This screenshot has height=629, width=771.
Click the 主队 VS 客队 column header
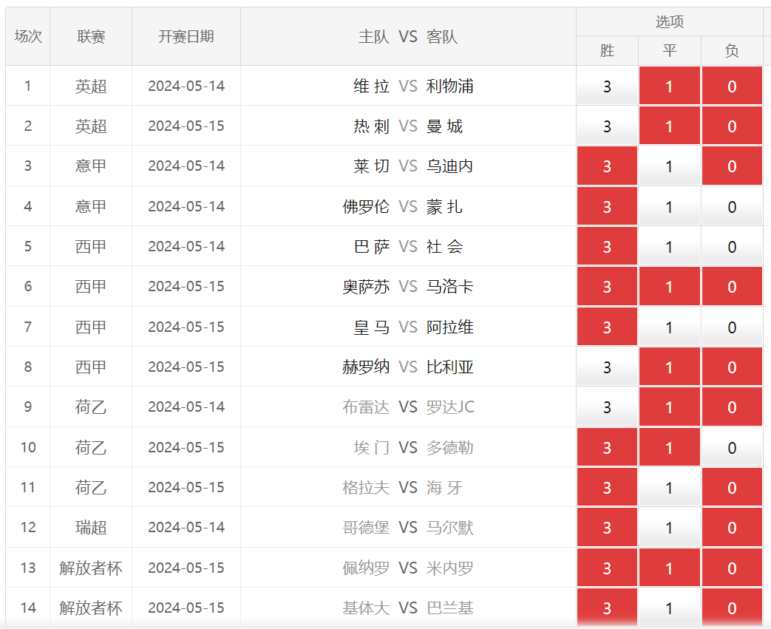pyautogui.click(x=408, y=36)
